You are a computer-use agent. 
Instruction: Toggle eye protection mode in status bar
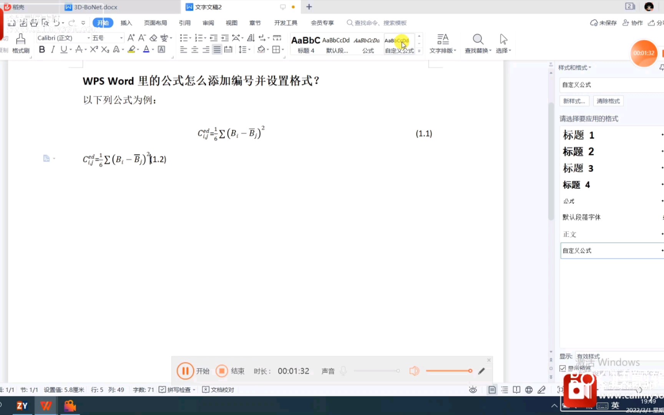(x=472, y=389)
